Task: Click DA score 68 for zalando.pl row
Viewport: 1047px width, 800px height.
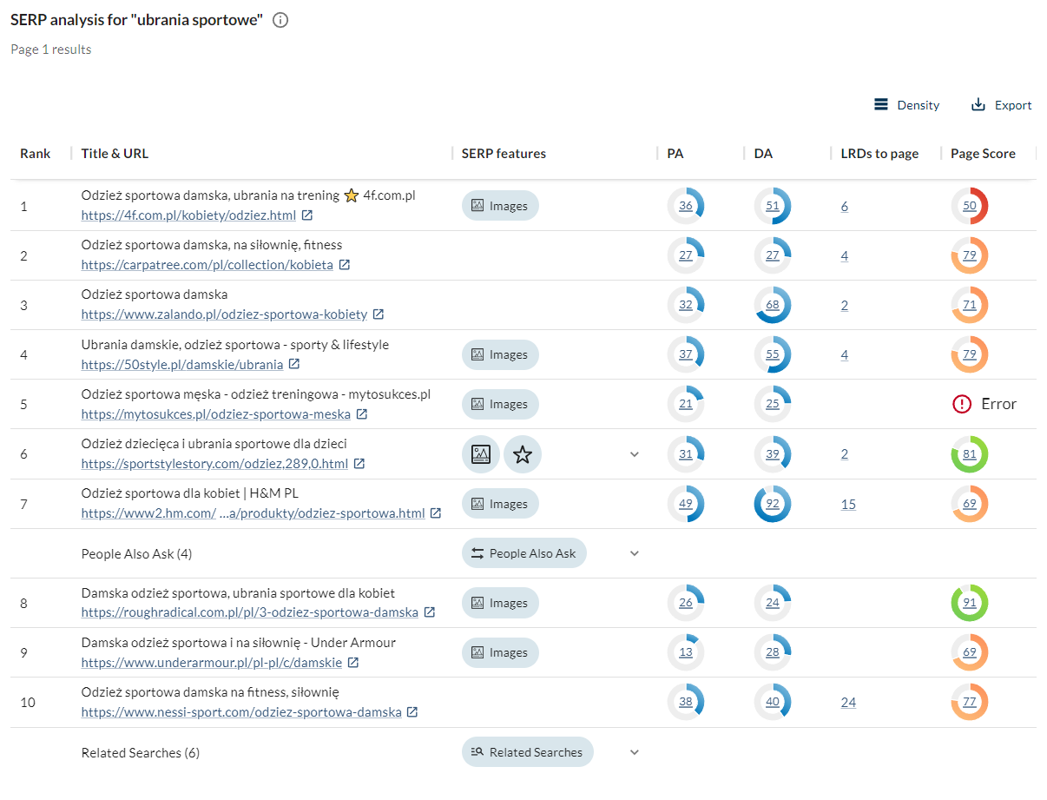Action: pos(773,305)
